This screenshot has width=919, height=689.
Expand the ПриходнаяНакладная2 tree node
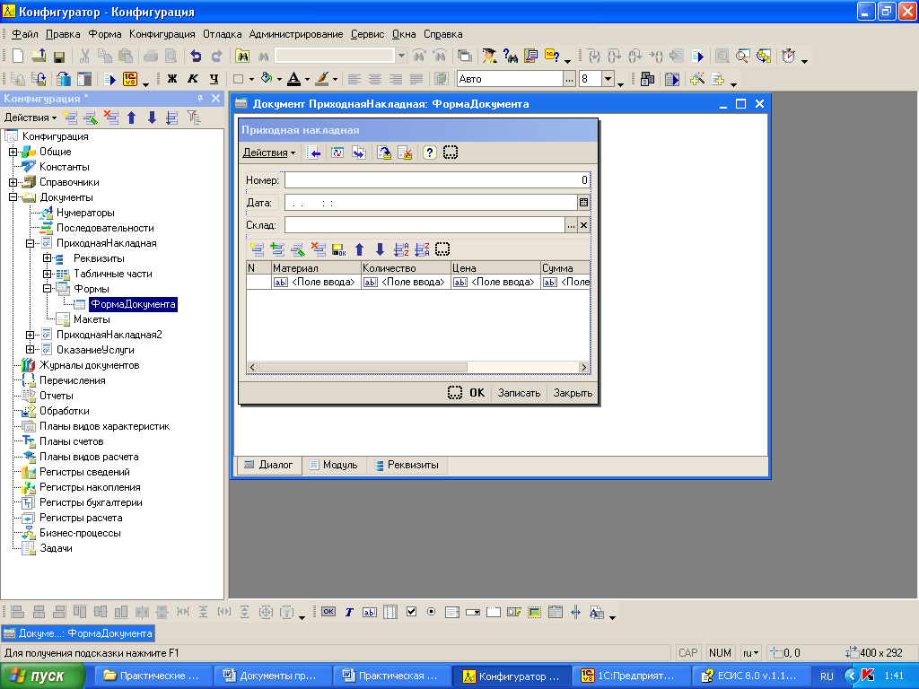[x=30, y=335]
